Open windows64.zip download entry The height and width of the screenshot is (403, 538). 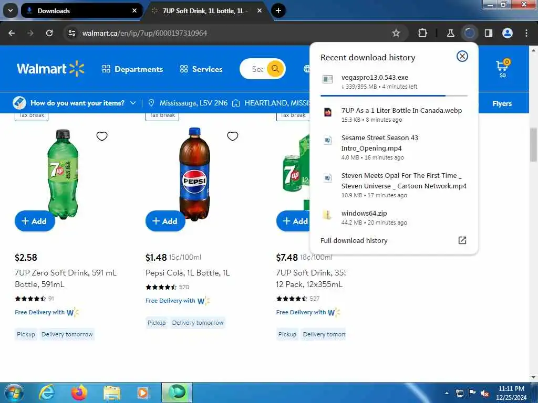point(394,217)
